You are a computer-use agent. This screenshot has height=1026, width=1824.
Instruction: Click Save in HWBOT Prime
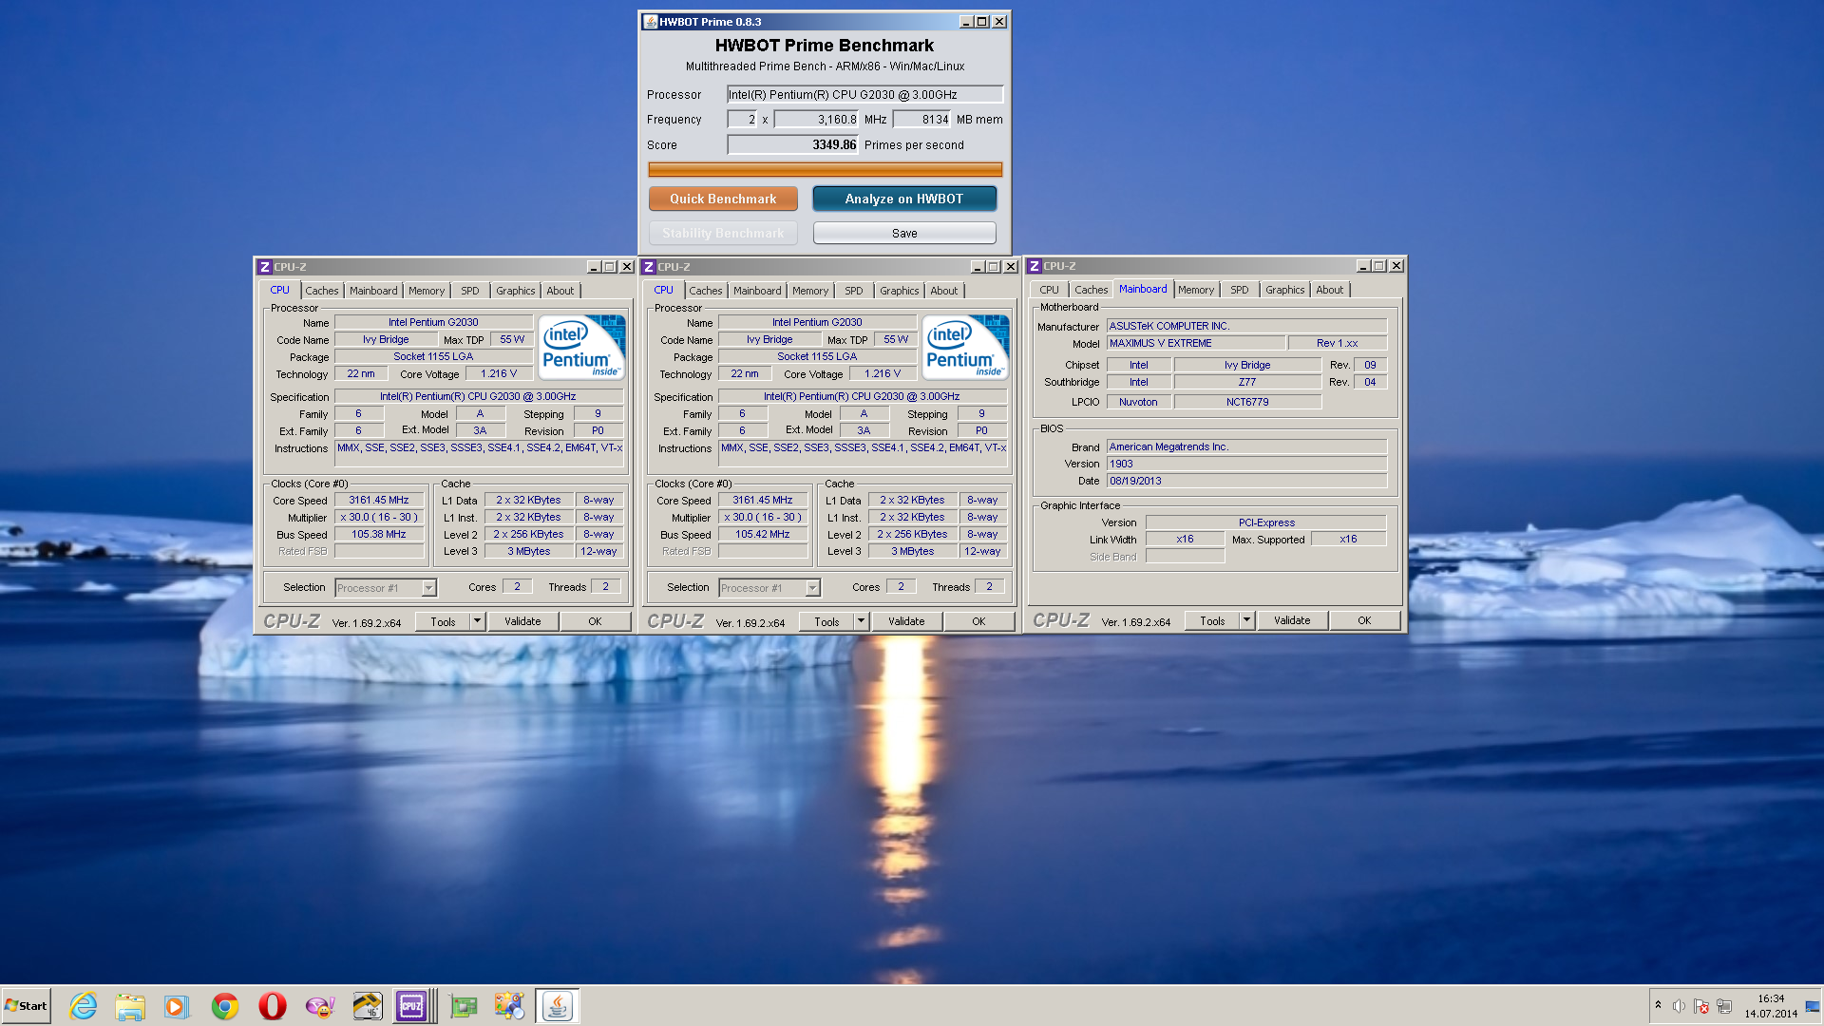point(904,233)
